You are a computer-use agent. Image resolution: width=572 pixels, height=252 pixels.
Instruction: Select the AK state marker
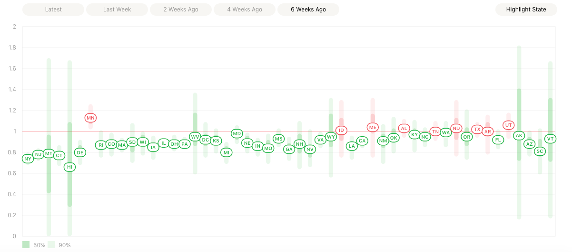[x=519, y=135]
